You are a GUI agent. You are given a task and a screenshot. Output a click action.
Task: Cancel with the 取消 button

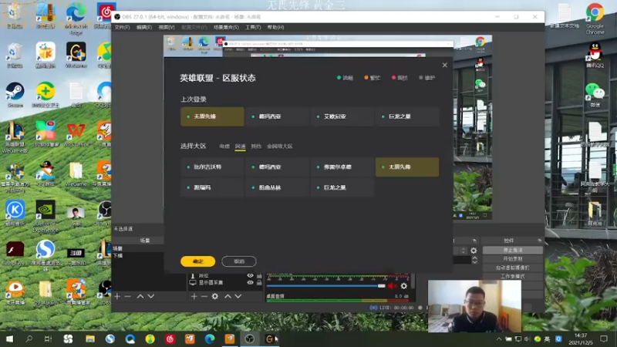239,261
